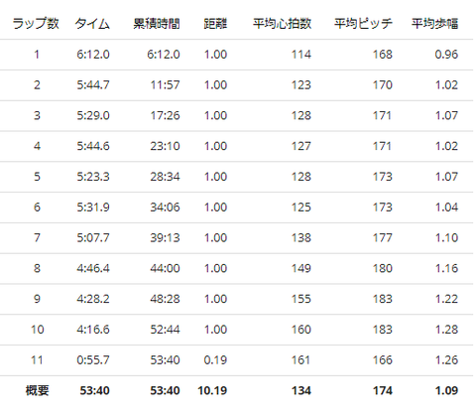This screenshot has height=415, width=476.
Task: Click the 平均ピッチ column header
Action: 363,24
